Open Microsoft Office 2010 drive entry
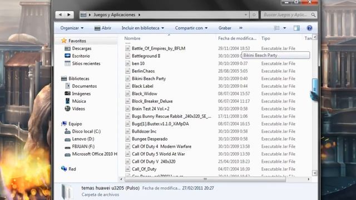 (95, 154)
